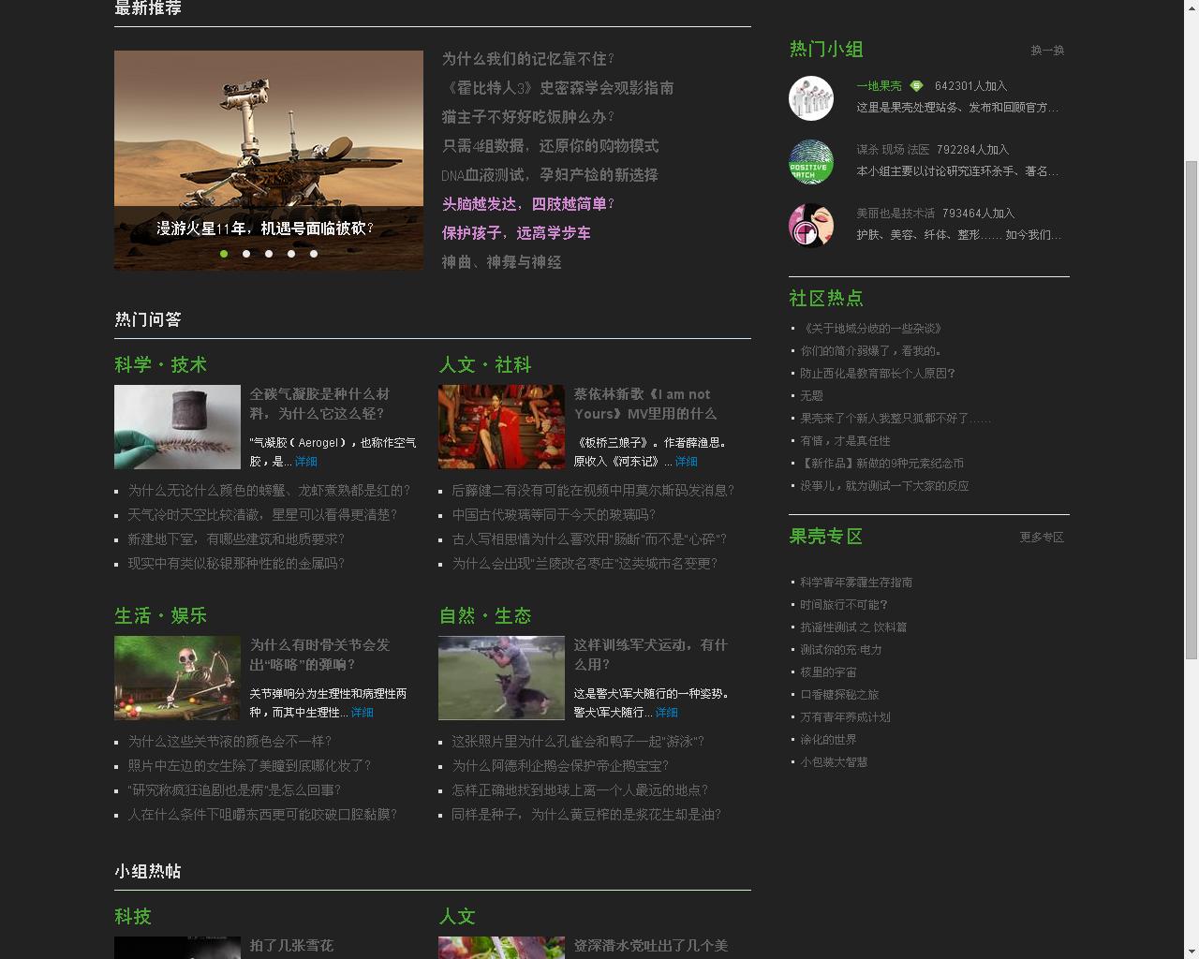Open question 天气冷时天空比较清澈
The height and width of the screenshot is (959, 1199).
coord(262,515)
